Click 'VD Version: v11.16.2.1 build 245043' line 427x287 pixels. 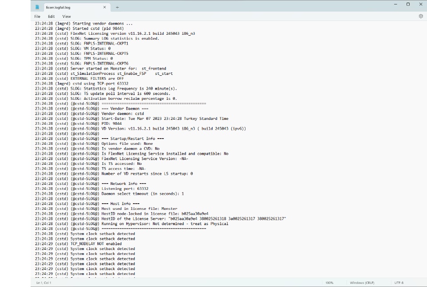(x=141, y=128)
